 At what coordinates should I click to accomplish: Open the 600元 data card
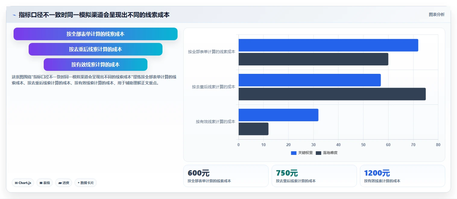click(x=226, y=176)
